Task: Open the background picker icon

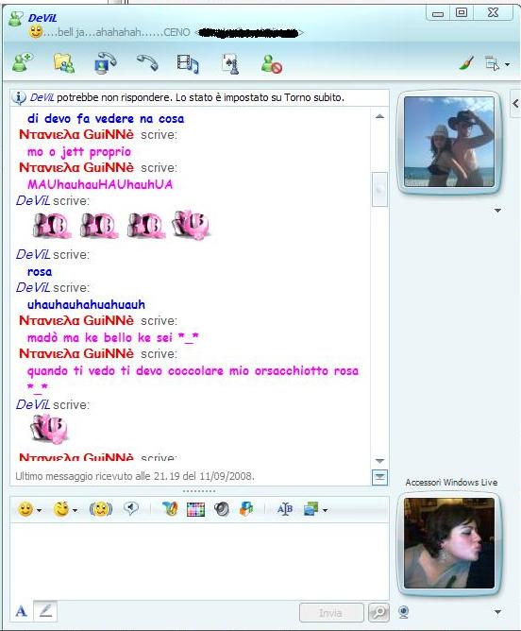Action: (195, 509)
